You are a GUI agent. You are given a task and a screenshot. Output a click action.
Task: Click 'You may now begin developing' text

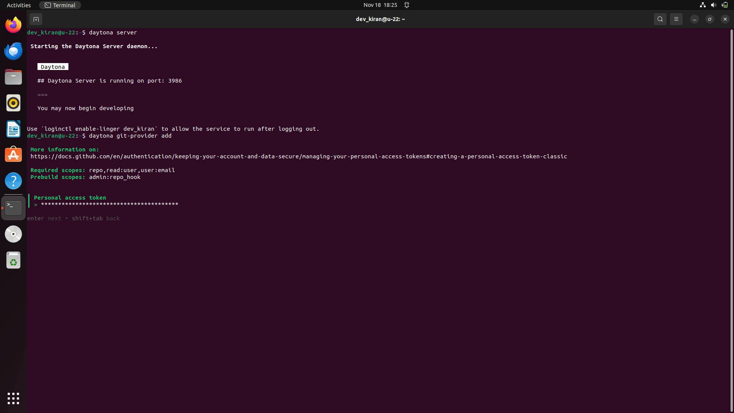coord(86,108)
